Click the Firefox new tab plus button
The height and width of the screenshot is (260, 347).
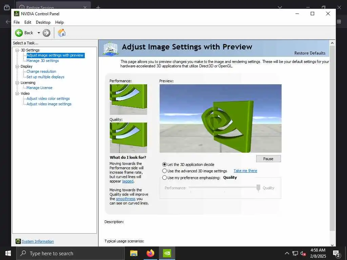98,7
